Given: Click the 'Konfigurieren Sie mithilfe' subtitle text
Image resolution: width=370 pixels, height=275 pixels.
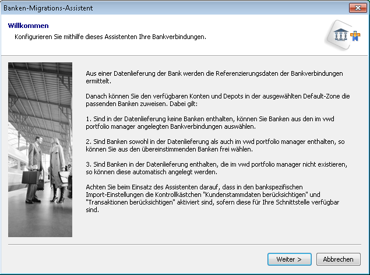Looking at the screenshot, I should pos(110,37).
